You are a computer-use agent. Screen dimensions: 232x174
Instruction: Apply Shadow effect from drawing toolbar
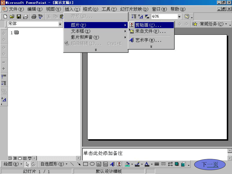(177, 164)
